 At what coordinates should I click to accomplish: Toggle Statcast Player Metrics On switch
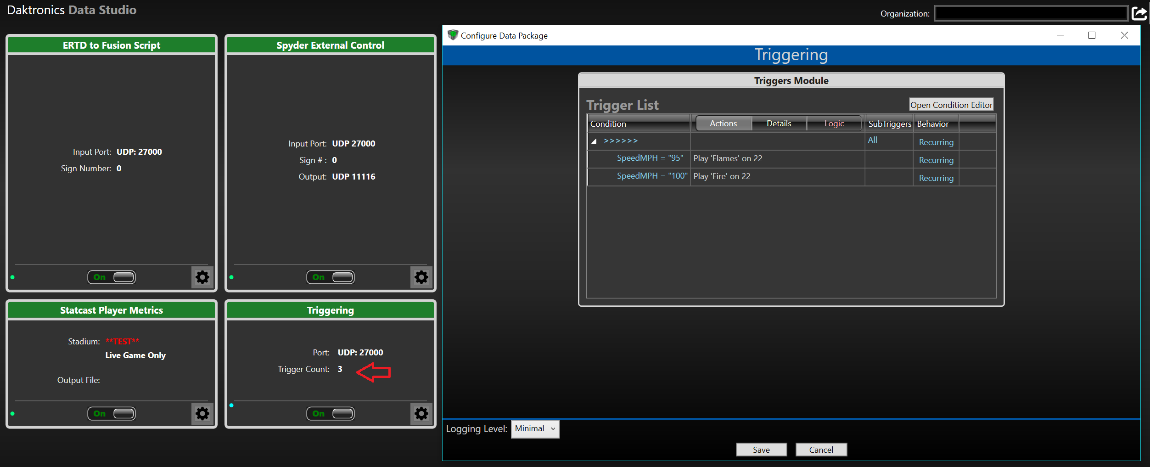[x=112, y=414]
